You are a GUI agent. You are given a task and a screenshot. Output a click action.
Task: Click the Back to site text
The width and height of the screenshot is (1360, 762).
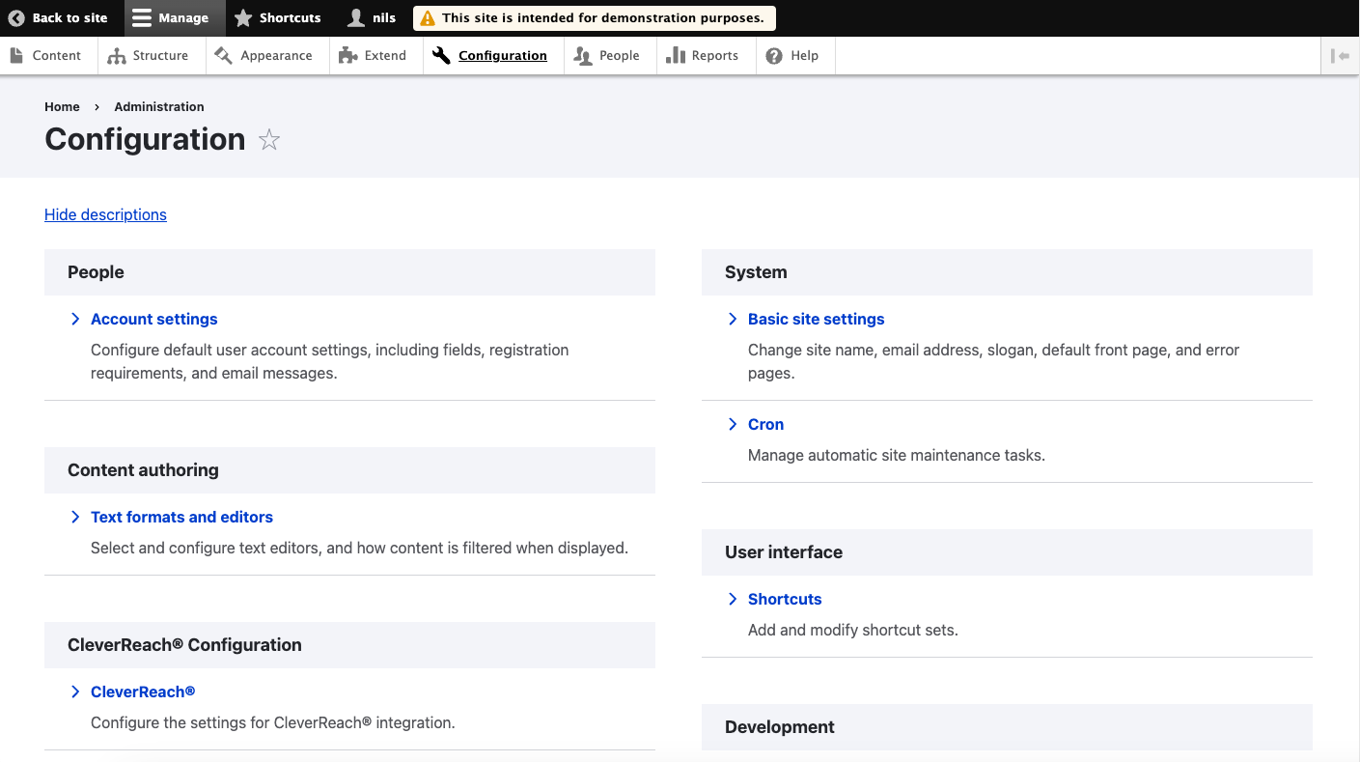[x=70, y=17]
